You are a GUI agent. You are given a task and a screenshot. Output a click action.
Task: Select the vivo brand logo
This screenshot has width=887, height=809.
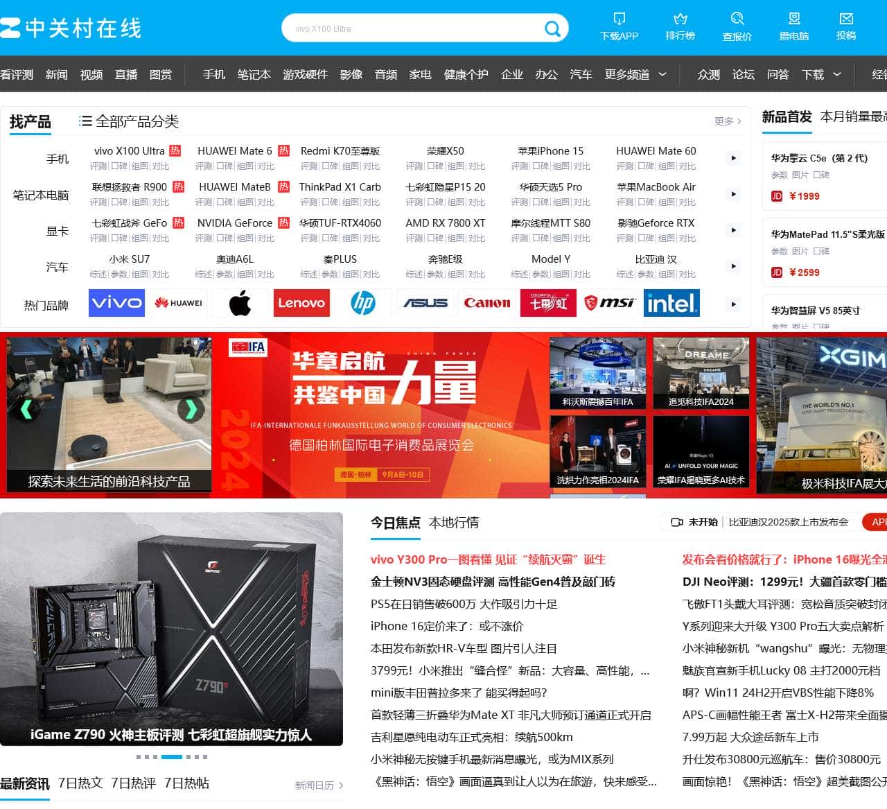116,303
